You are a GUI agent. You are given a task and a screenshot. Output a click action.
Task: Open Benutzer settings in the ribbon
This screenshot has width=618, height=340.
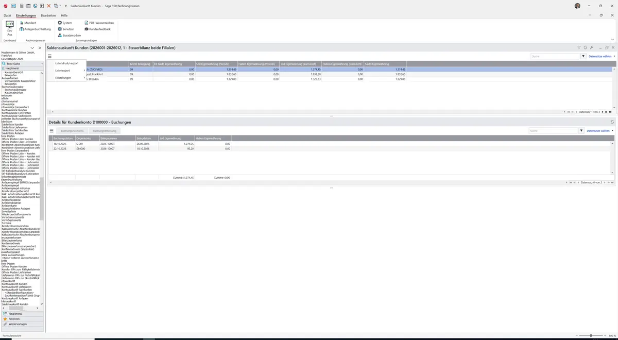pyautogui.click(x=66, y=29)
